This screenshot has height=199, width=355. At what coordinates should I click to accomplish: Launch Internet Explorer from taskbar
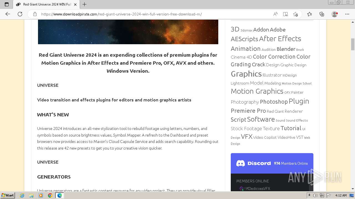click(22, 195)
